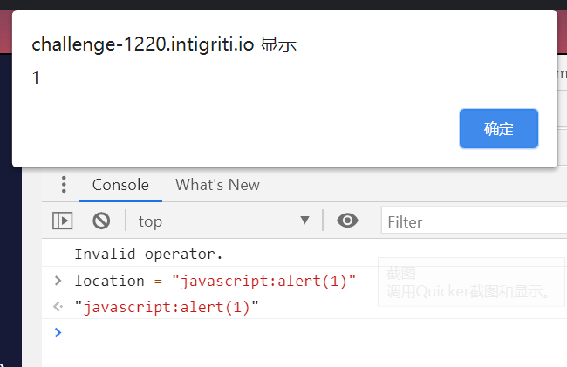Click the return-value arrow beside output string
Screen dimensions: 567x367
58,307
